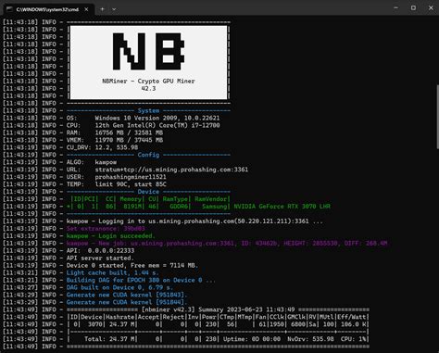439x353 pixels.
Task: Close the terminal window
Action: point(431,8)
